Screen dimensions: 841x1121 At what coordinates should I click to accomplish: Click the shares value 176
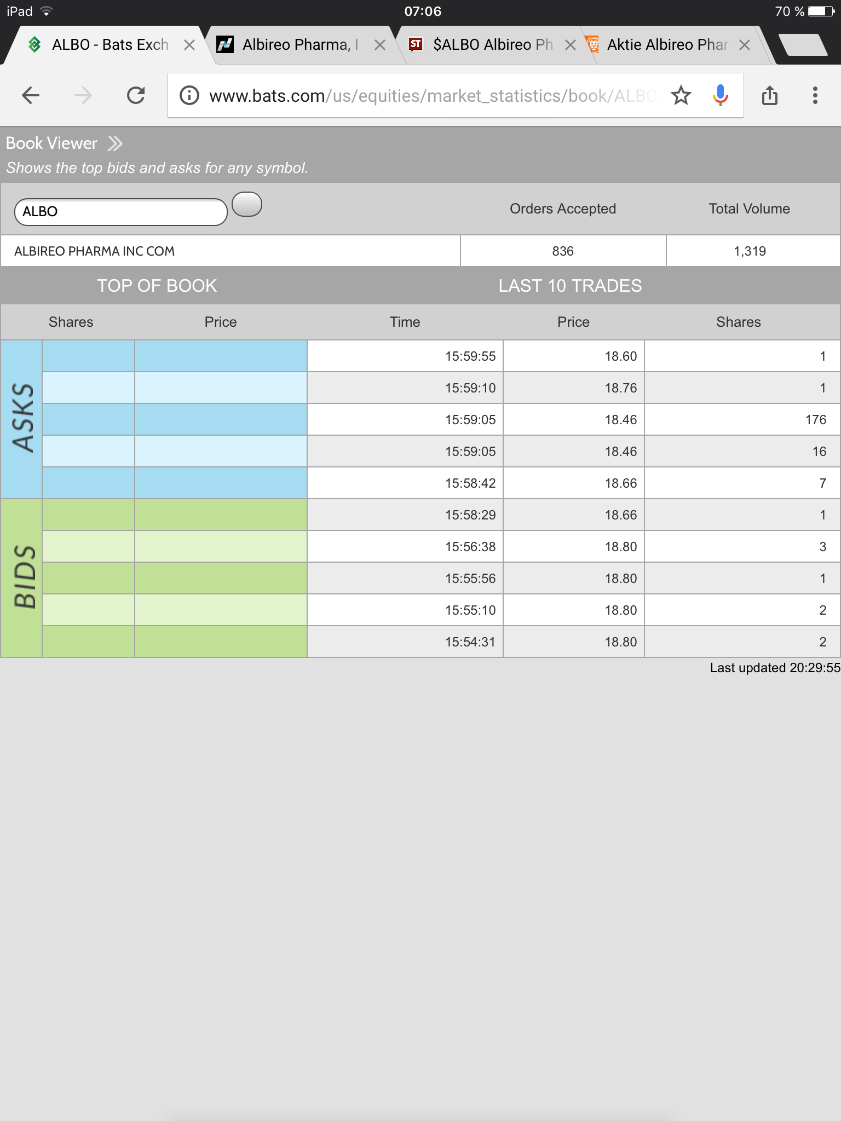click(816, 420)
